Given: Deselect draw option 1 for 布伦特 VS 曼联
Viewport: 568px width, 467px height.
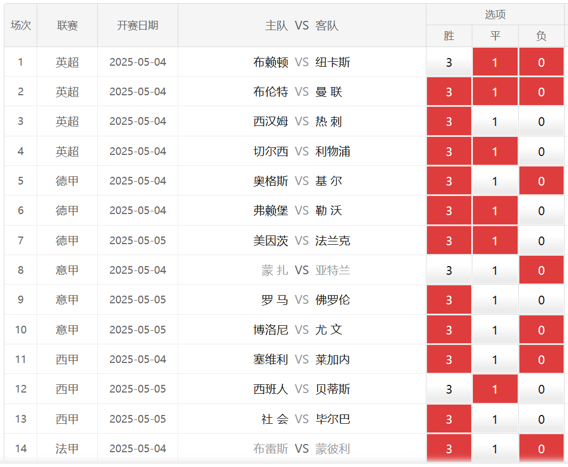Looking at the screenshot, I should tap(495, 91).
